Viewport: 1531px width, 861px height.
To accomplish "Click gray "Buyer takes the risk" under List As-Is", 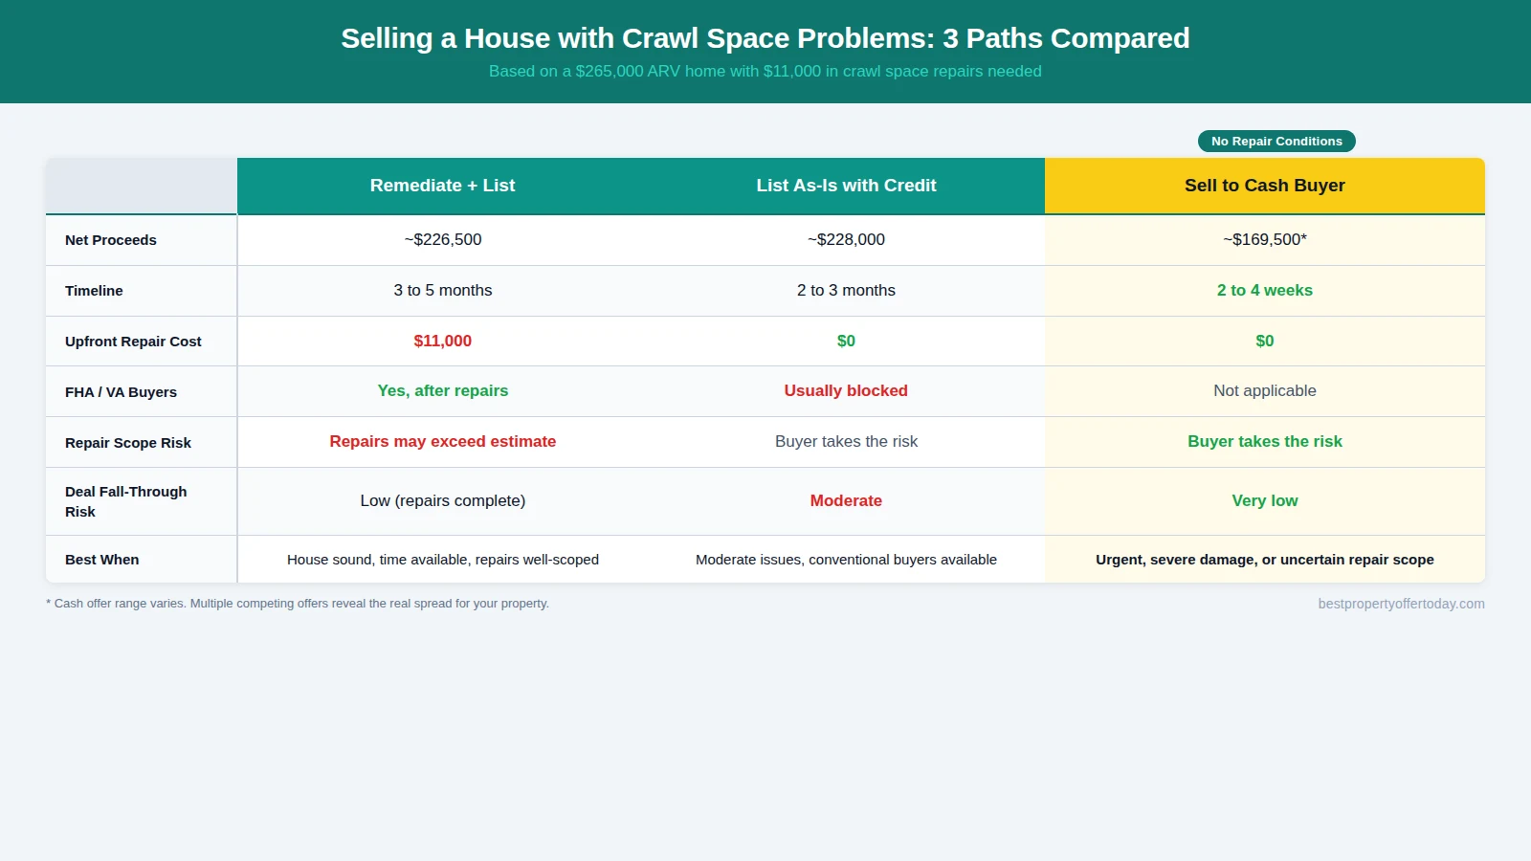I will (x=846, y=441).
